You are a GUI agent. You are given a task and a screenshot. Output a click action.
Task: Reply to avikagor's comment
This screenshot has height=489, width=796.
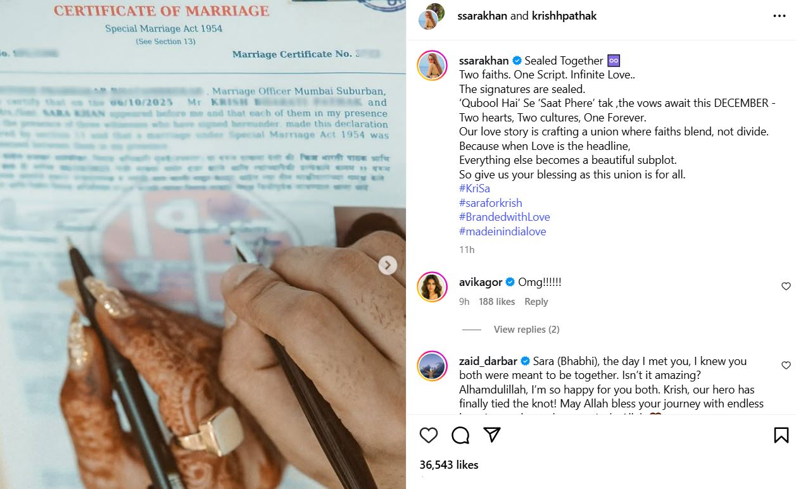tap(536, 302)
